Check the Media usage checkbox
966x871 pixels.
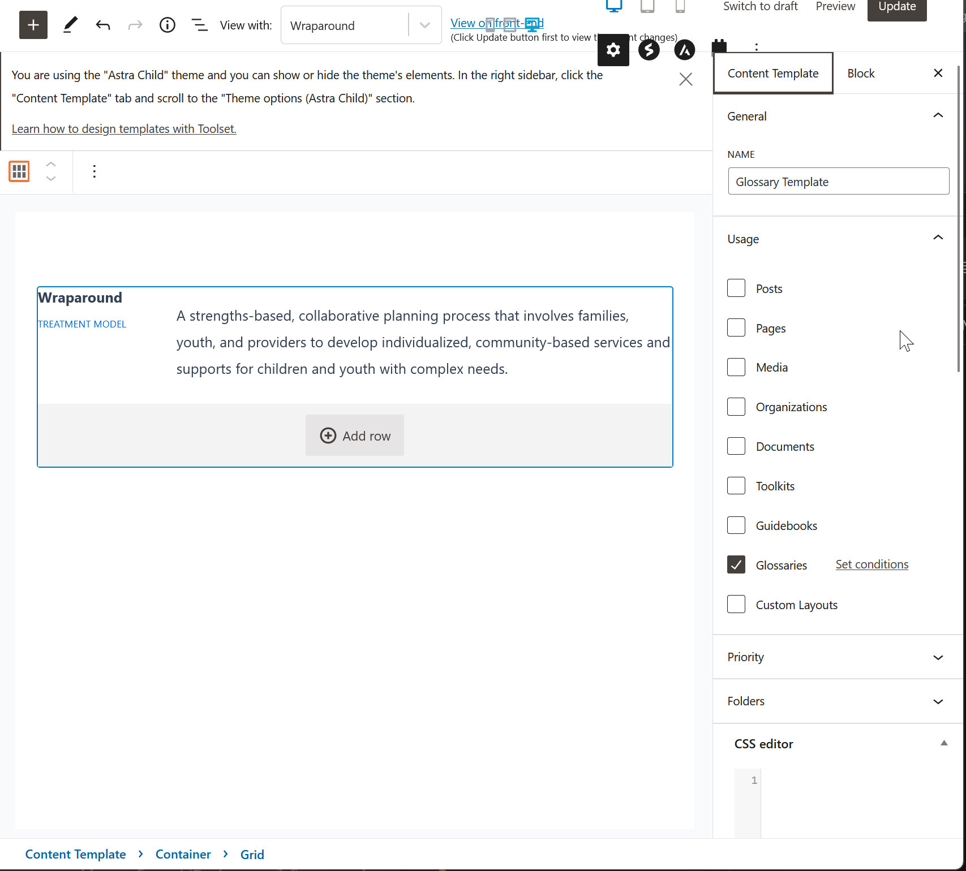tap(736, 367)
